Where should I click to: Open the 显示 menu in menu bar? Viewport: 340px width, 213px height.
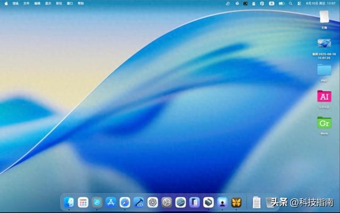(x=48, y=4)
